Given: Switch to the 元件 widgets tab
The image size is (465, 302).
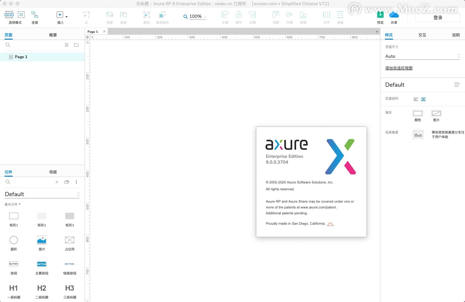Looking at the screenshot, I should click(8, 172).
